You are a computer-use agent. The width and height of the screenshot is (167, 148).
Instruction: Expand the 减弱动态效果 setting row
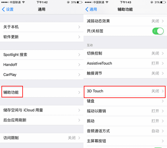click(x=125, y=21)
